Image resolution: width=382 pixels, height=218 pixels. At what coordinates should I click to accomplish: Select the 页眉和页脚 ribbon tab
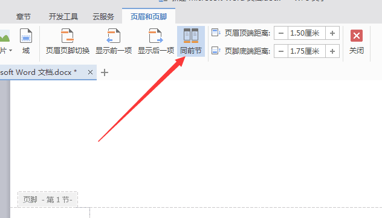(x=149, y=16)
